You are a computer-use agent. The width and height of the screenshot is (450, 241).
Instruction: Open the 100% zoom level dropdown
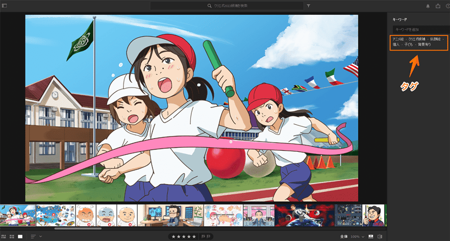(x=357, y=236)
